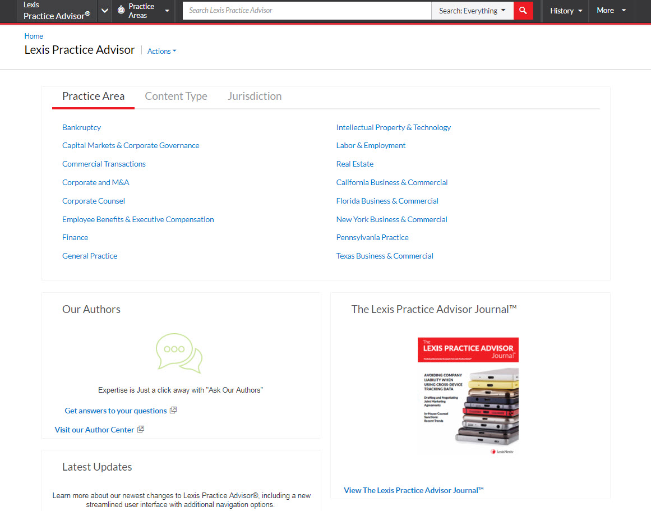
Task: Expand the Actions dropdown
Action: [x=161, y=51]
